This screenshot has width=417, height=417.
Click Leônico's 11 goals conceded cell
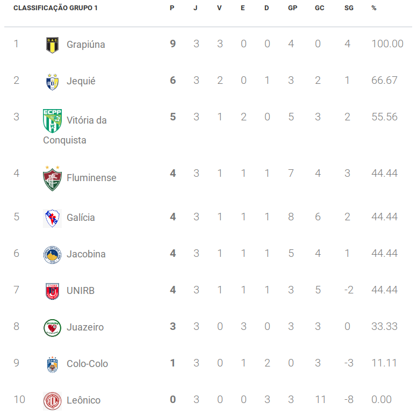(x=320, y=399)
